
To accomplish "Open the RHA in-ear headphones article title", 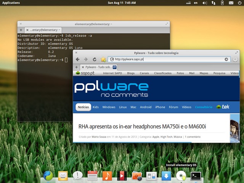I will pyautogui.click(x=142, y=127).
